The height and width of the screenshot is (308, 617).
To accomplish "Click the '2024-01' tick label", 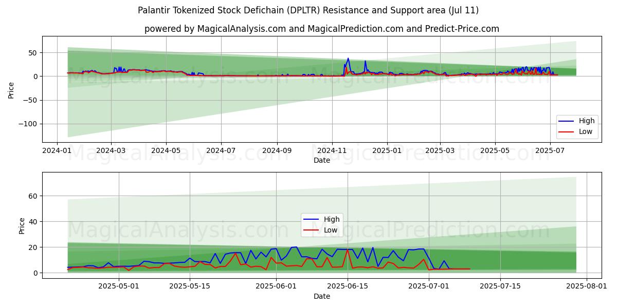I will coord(57,150).
